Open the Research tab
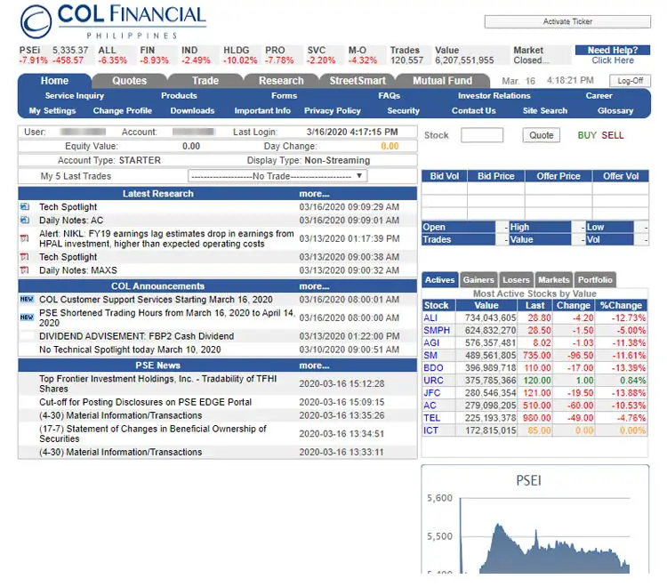The height and width of the screenshot is (587, 667). [x=281, y=80]
